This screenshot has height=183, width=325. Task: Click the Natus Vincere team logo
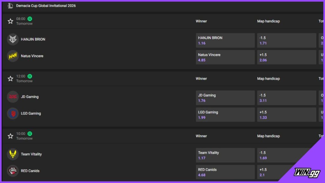point(13,56)
